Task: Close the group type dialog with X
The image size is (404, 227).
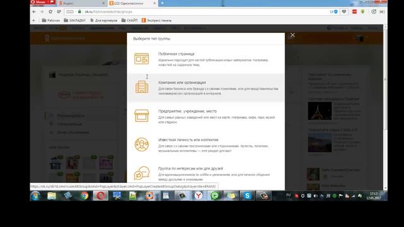Action: pyautogui.click(x=292, y=35)
